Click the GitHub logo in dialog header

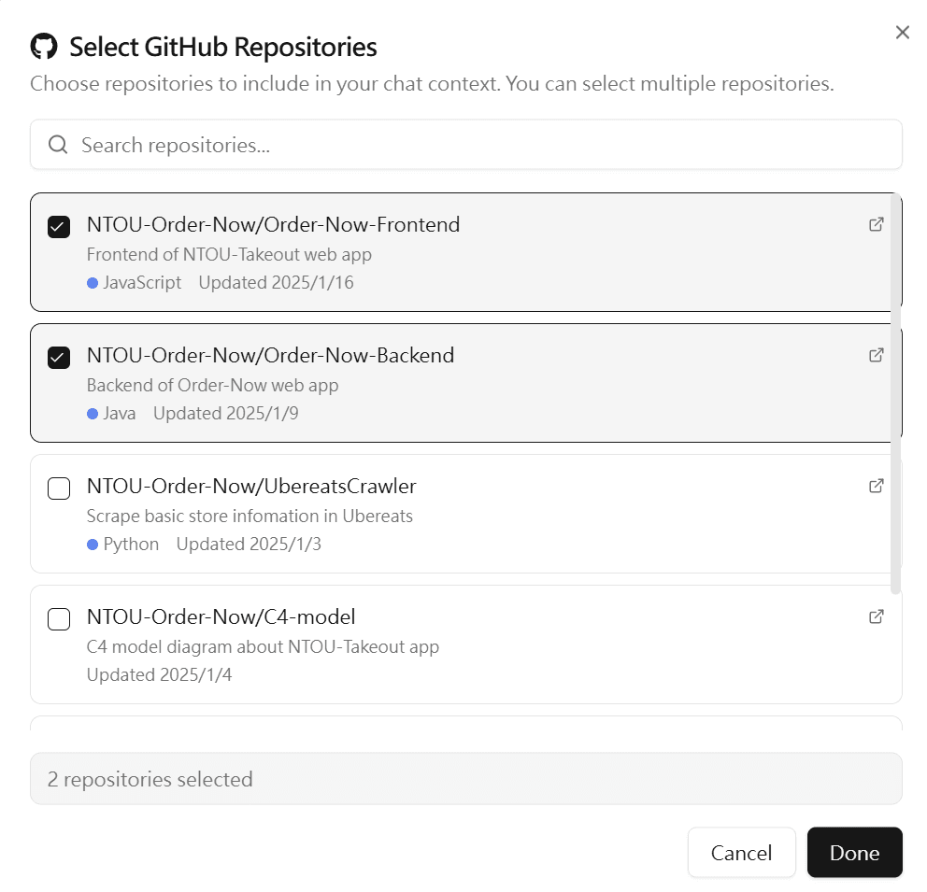[x=44, y=47]
